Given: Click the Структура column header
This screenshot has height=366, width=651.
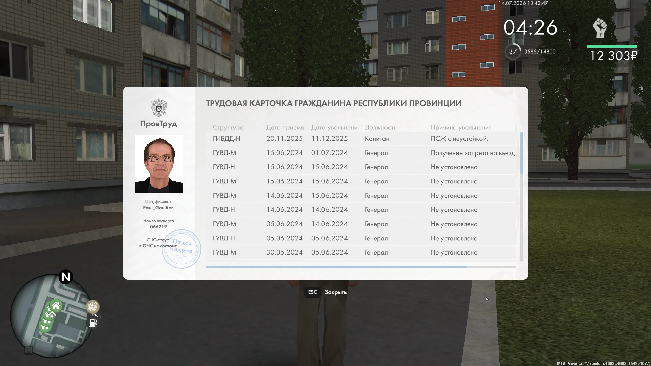Looking at the screenshot, I should pyautogui.click(x=228, y=128).
